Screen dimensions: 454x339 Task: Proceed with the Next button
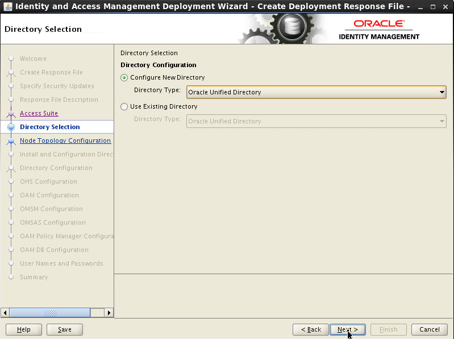pyautogui.click(x=348, y=329)
